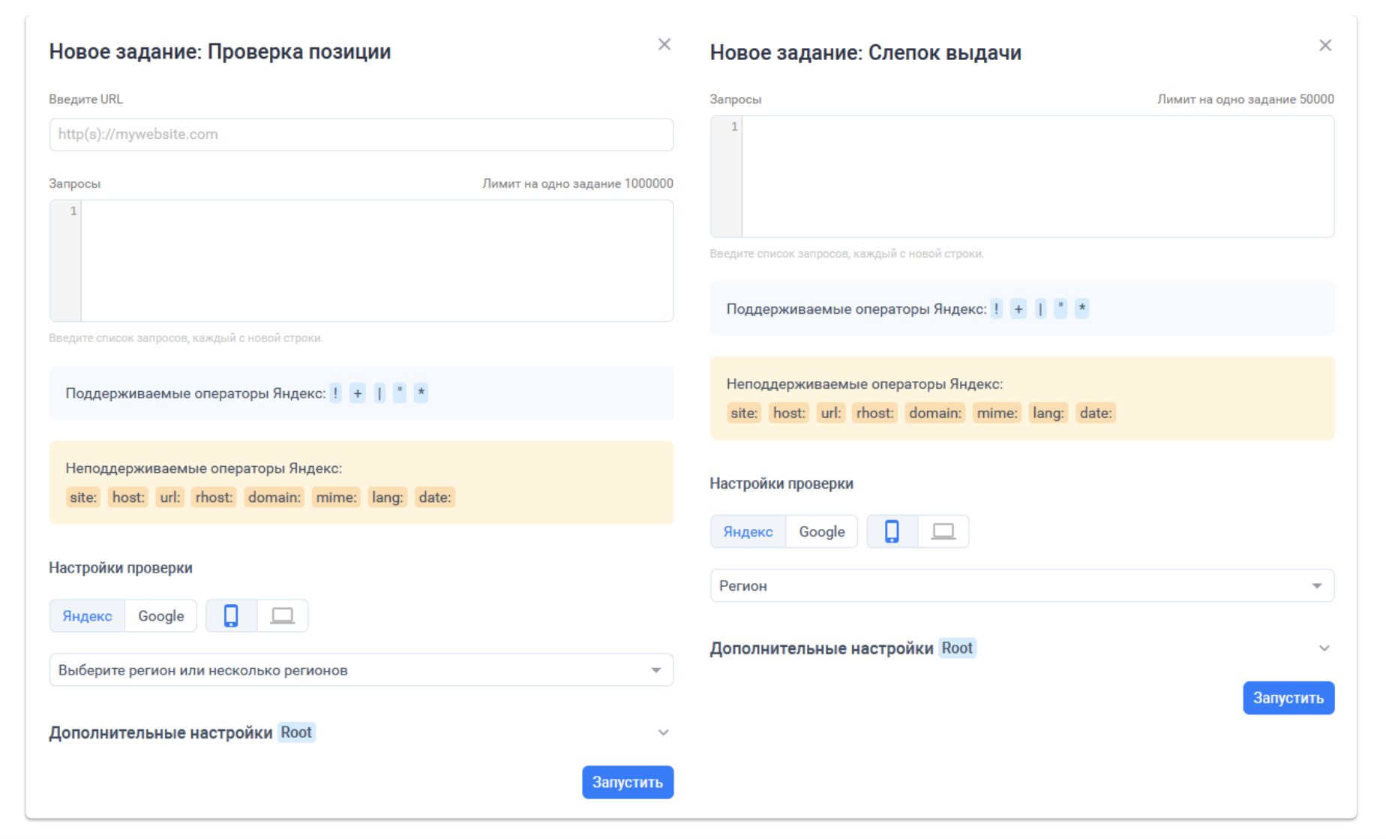Viewport: 1386px width, 839px height.
Task: Click the date: chip in Проверка позиции
Action: (435, 498)
